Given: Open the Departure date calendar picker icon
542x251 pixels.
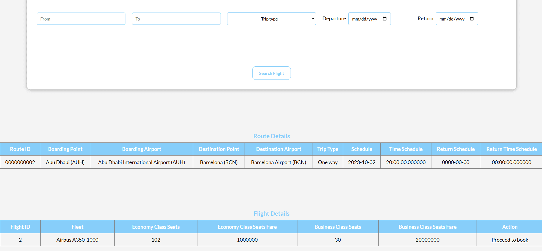Looking at the screenshot, I should (x=385, y=19).
